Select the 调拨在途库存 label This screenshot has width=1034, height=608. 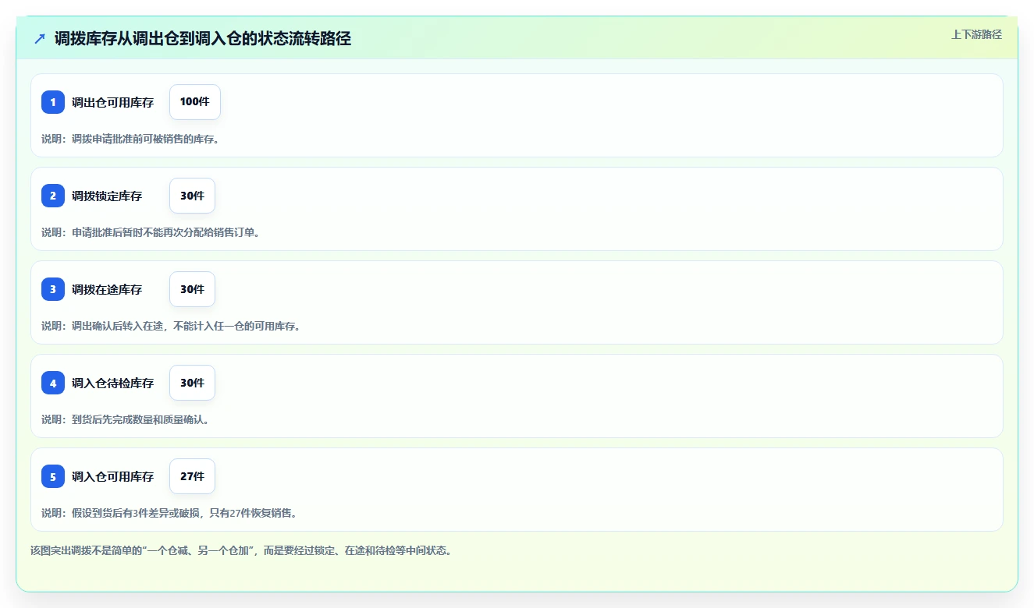click(x=107, y=289)
